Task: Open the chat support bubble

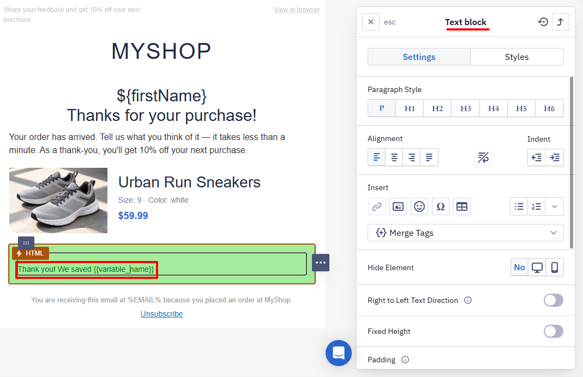Action: pyautogui.click(x=338, y=353)
